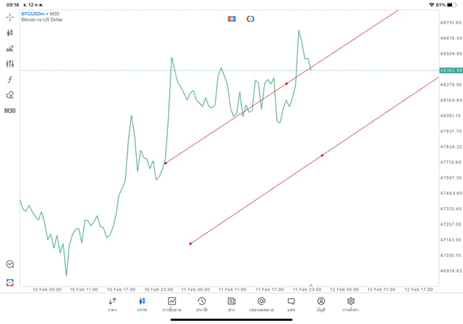The image size is (463, 324).
Task: Tap the economic calendar clock icon at top
Action: click(x=250, y=18)
